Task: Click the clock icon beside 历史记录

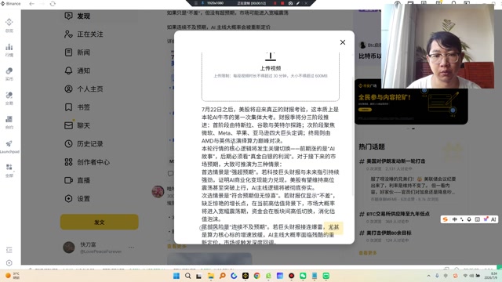Action: pos(68,144)
